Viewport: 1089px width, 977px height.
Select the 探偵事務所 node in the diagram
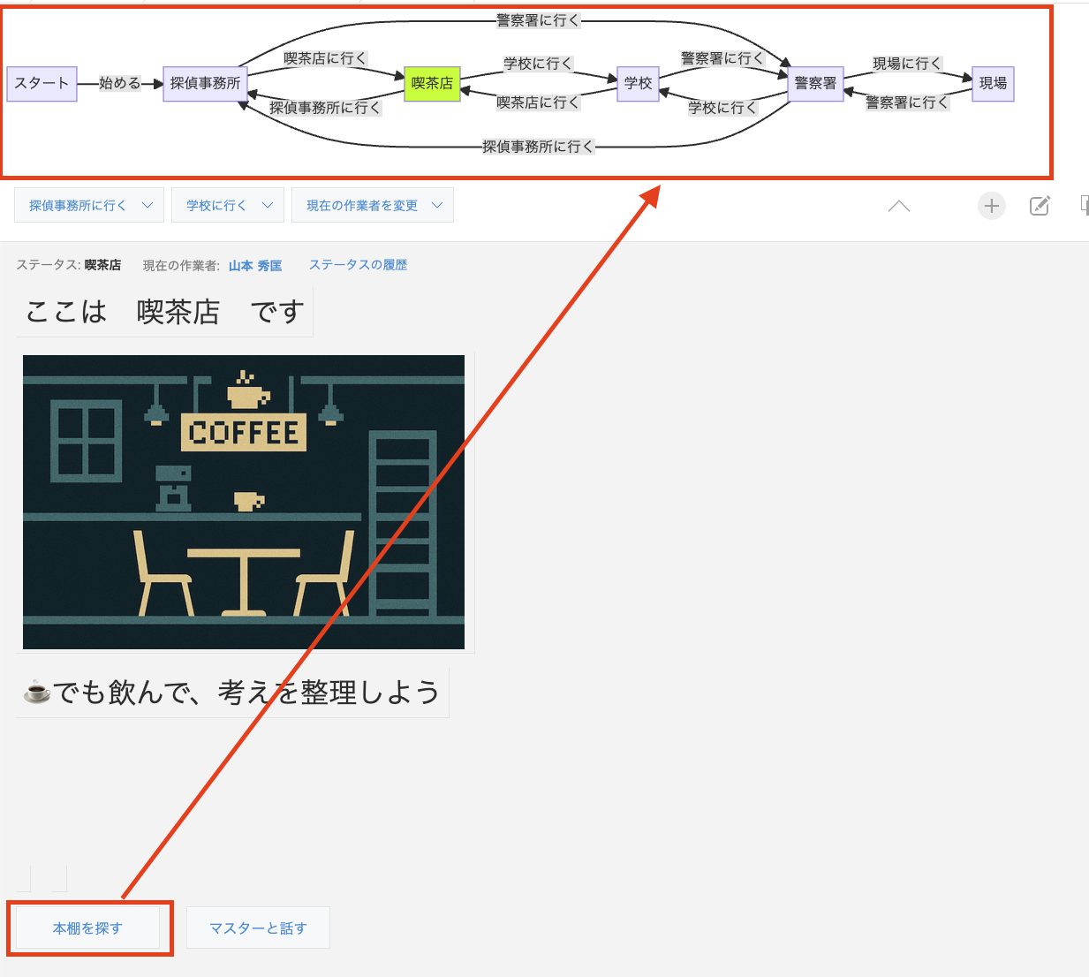tap(205, 83)
